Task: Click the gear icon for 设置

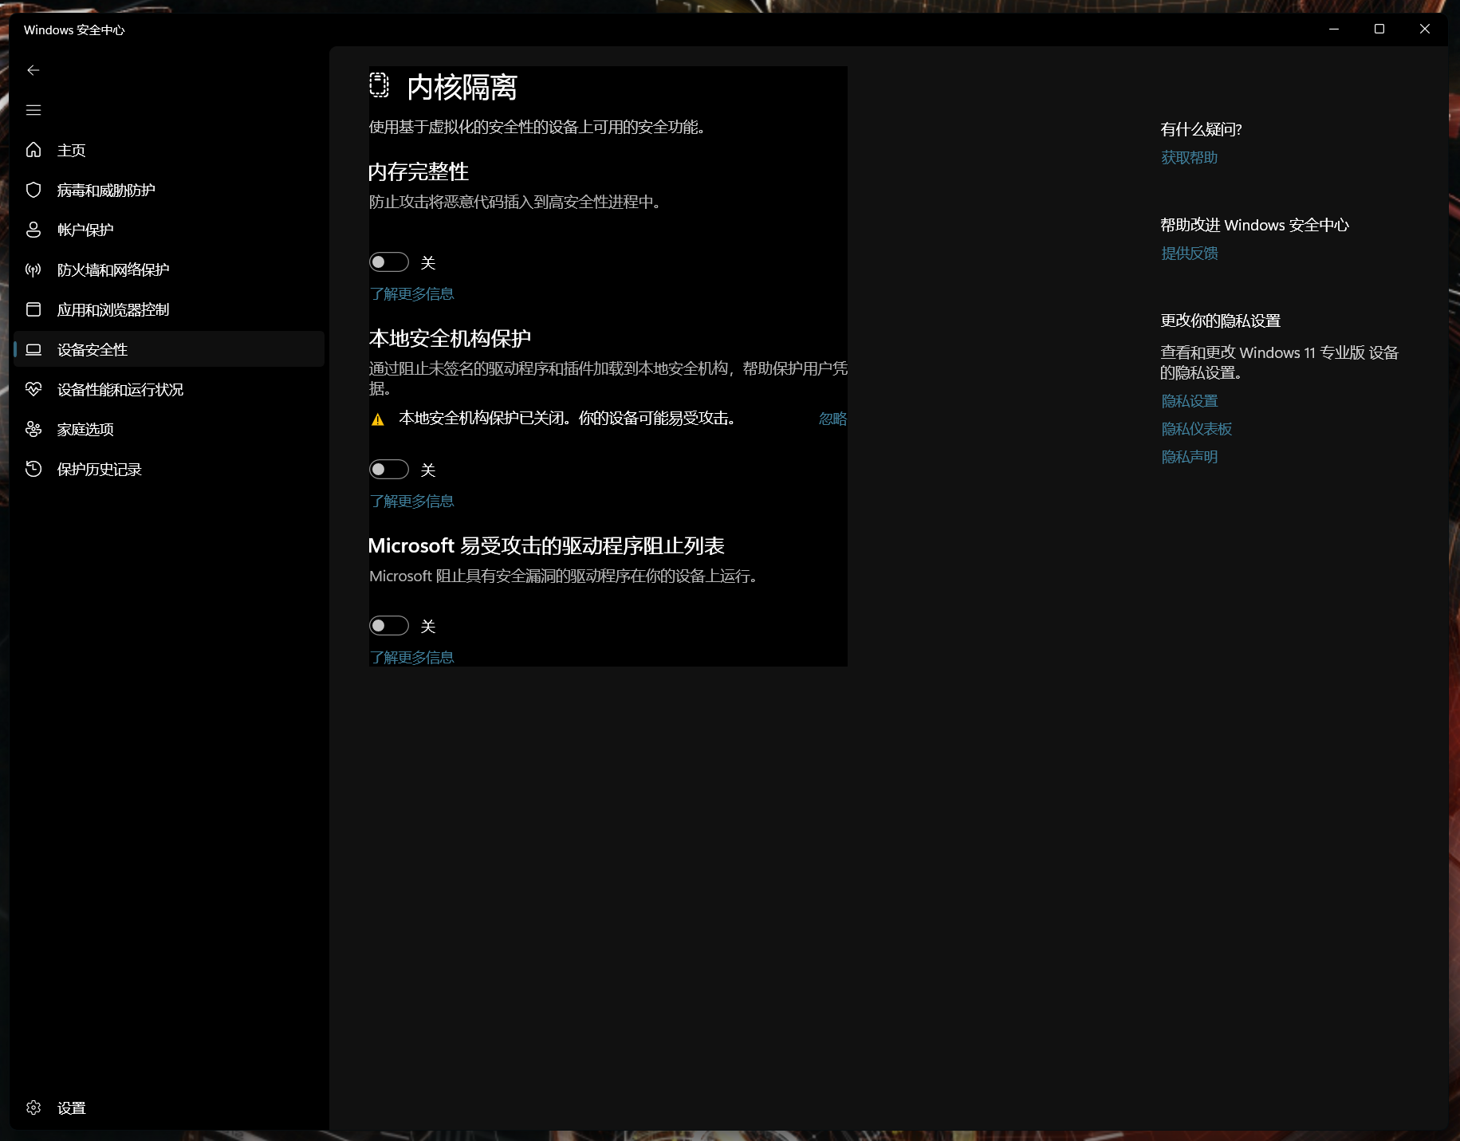Action: pos(33,1108)
